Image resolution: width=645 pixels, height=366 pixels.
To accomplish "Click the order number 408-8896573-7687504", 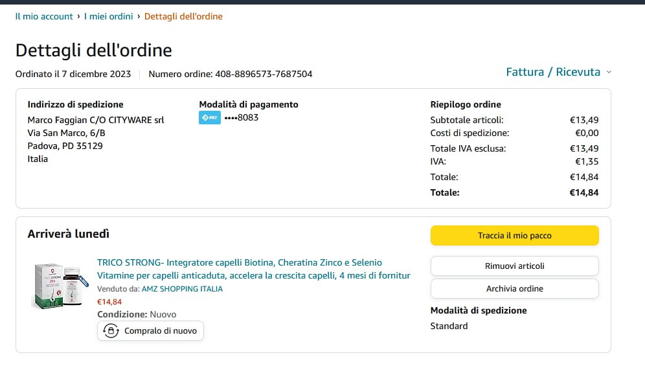I will point(264,74).
